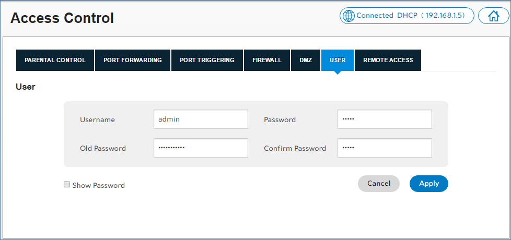Select the active User tab
This screenshot has width=511, height=240.
[338, 60]
